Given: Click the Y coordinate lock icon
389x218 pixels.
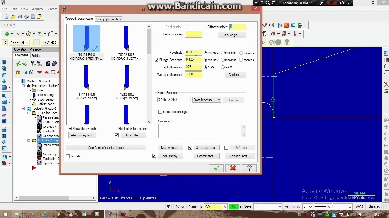Looking at the screenshot, I should click(36, 43).
